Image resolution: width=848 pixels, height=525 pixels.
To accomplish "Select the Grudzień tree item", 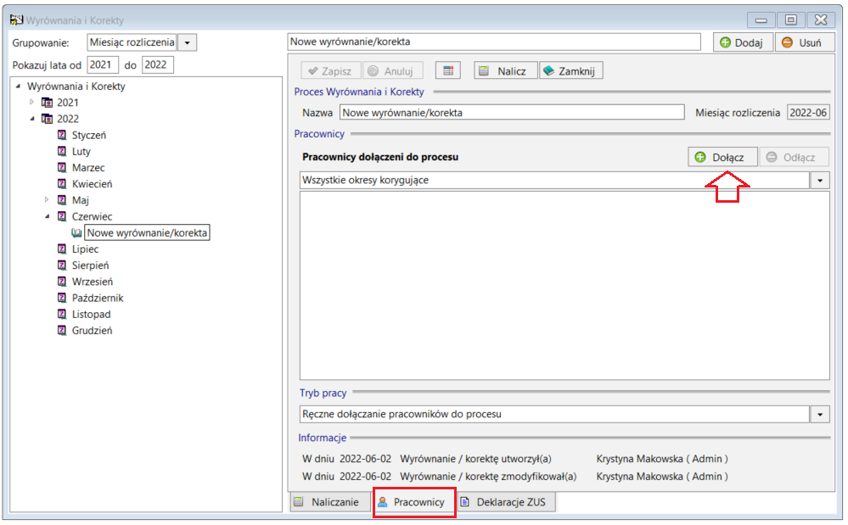I will [x=92, y=330].
